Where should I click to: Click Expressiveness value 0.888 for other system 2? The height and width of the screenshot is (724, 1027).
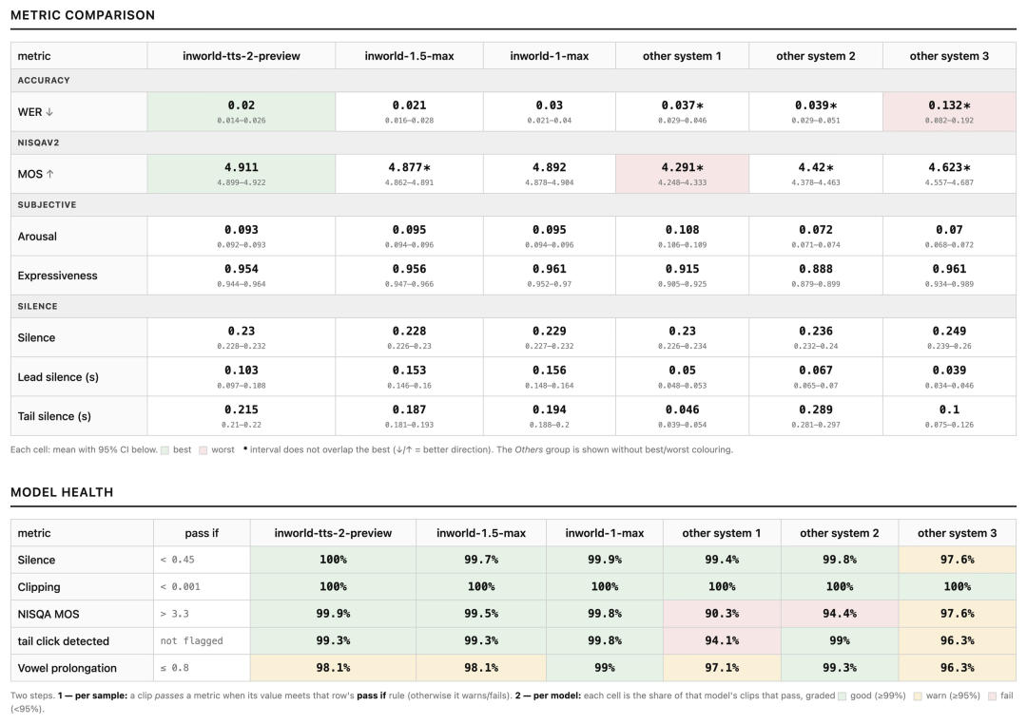[x=816, y=269]
